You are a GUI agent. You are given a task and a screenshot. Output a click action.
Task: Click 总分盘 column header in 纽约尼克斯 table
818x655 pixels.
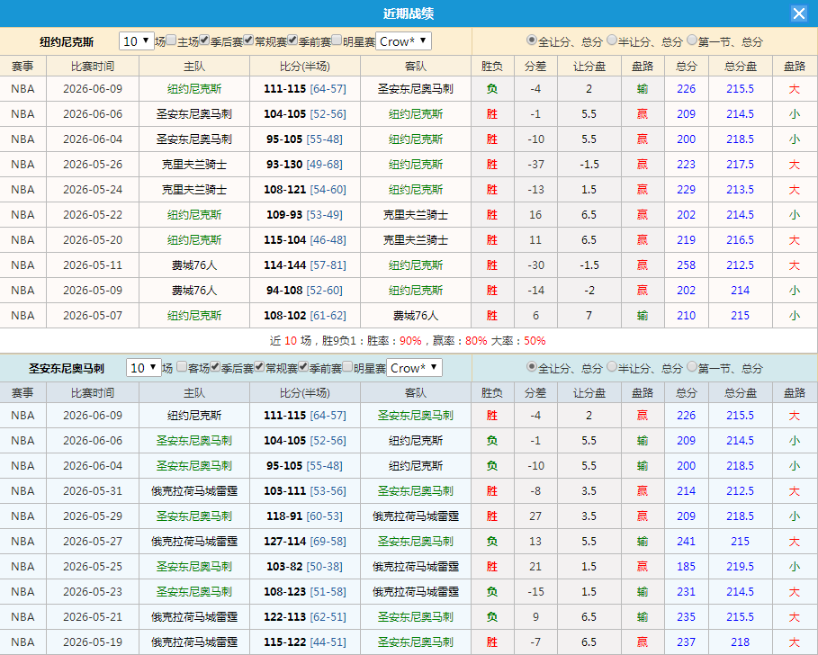click(741, 67)
